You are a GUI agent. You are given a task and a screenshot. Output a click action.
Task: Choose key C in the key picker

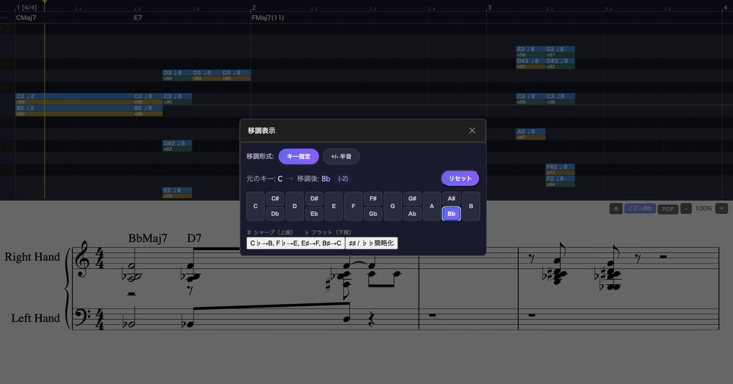[256, 206]
